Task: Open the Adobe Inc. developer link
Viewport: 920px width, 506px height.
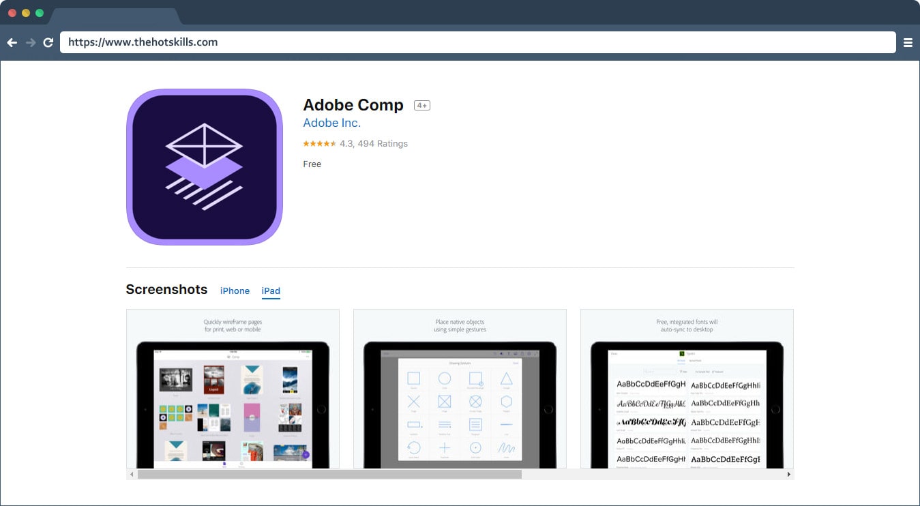Action: 331,123
